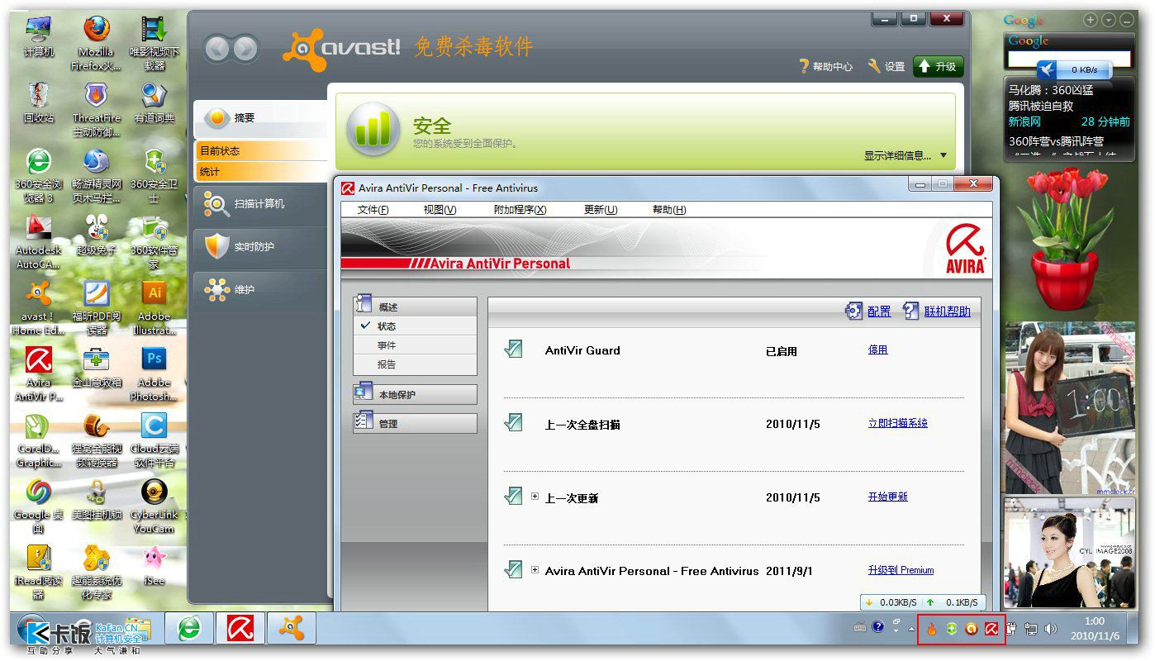Select the 计算机 desktop icon
The width and height of the screenshot is (1155, 661).
click(x=39, y=38)
